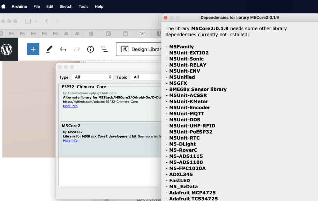Image resolution: width=318 pixels, height=201 pixels.
Task: Click the Adafruit MCP4725 dependency name
Action: pyautogui.click(x=193, y=193)
